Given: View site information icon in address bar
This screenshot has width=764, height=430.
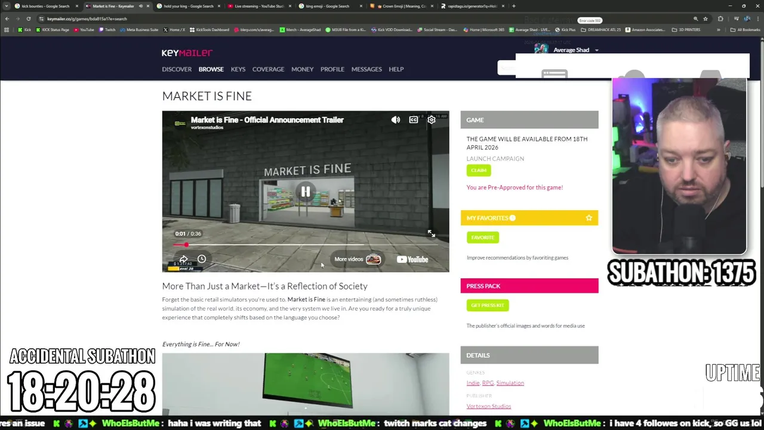Looking at the screenshot, I should pos(41,19).
